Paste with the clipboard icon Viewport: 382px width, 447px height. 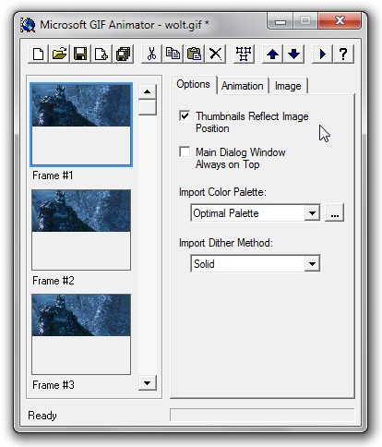coord(194,54)
